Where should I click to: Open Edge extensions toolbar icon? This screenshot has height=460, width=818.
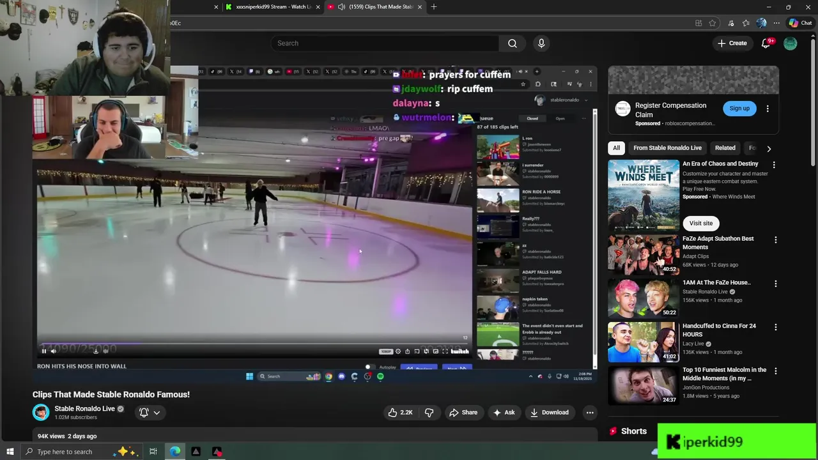point(730,23)
